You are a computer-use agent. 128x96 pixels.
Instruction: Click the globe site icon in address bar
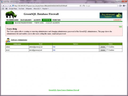click(x=13, y=6)
